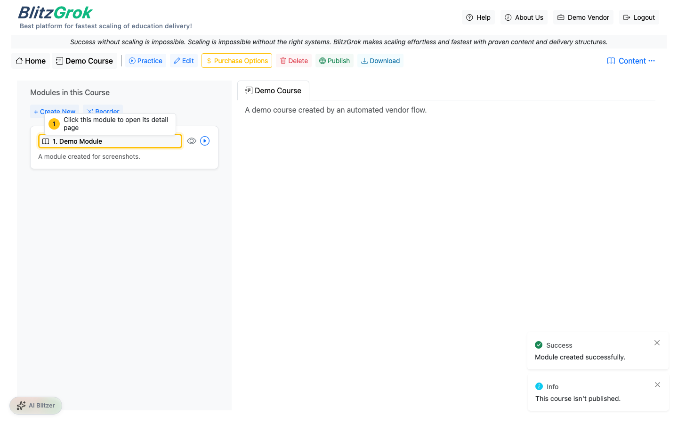Open the Demo Course breadcrumb
Image resolution: width=678 pixels, height=424 pixels.
(85, 61)
